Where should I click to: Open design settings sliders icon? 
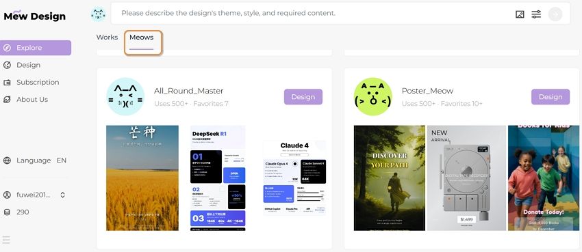click(536, 14)
